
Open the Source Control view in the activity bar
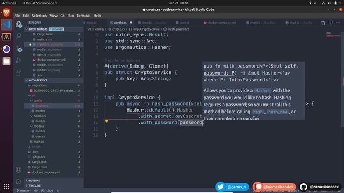click(19, 48)
